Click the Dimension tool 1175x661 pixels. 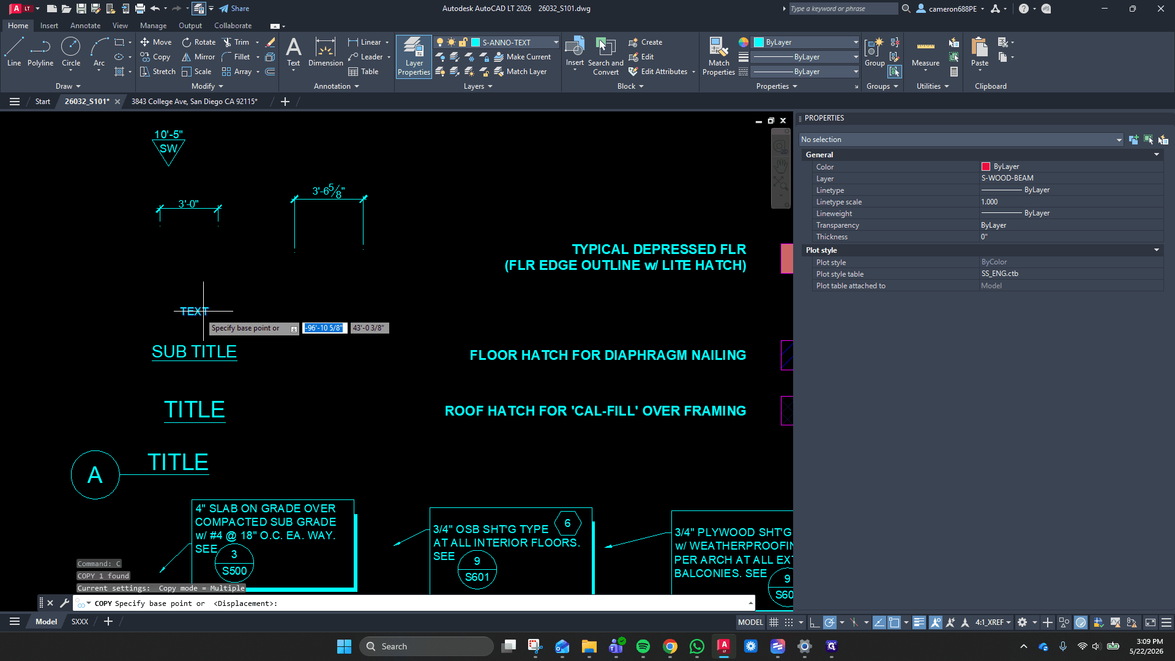(x=326, y=51)
